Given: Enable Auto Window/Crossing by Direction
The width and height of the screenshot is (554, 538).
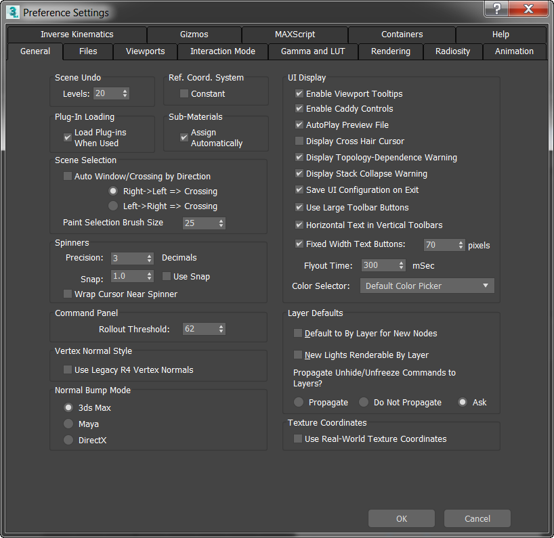Looking at the screenshot, I should coord(68,176).
